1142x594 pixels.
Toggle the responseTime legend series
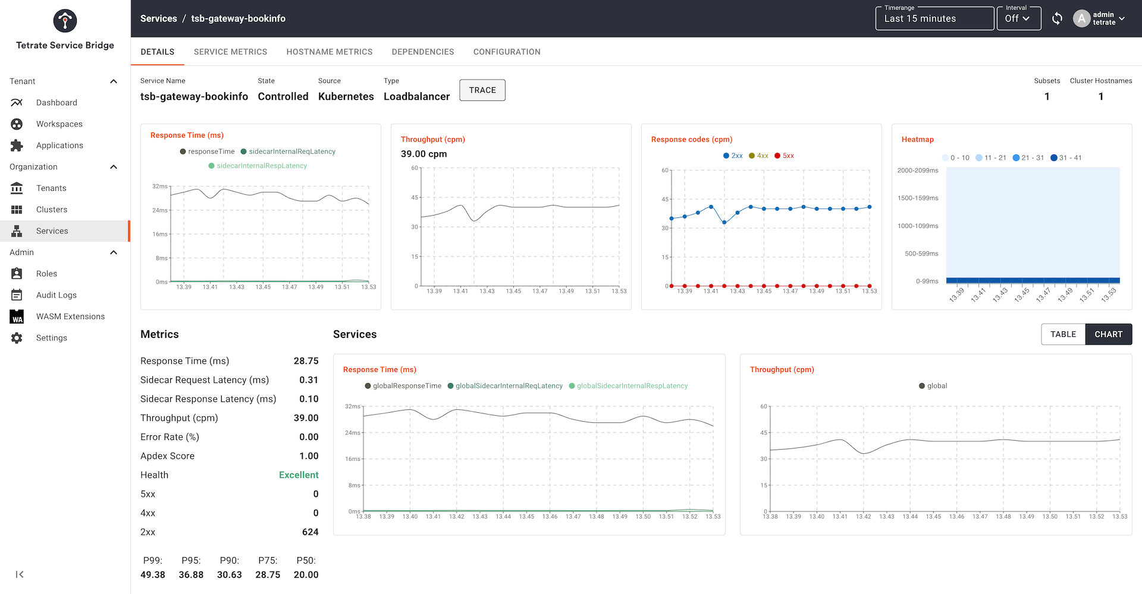pos(207,151)
